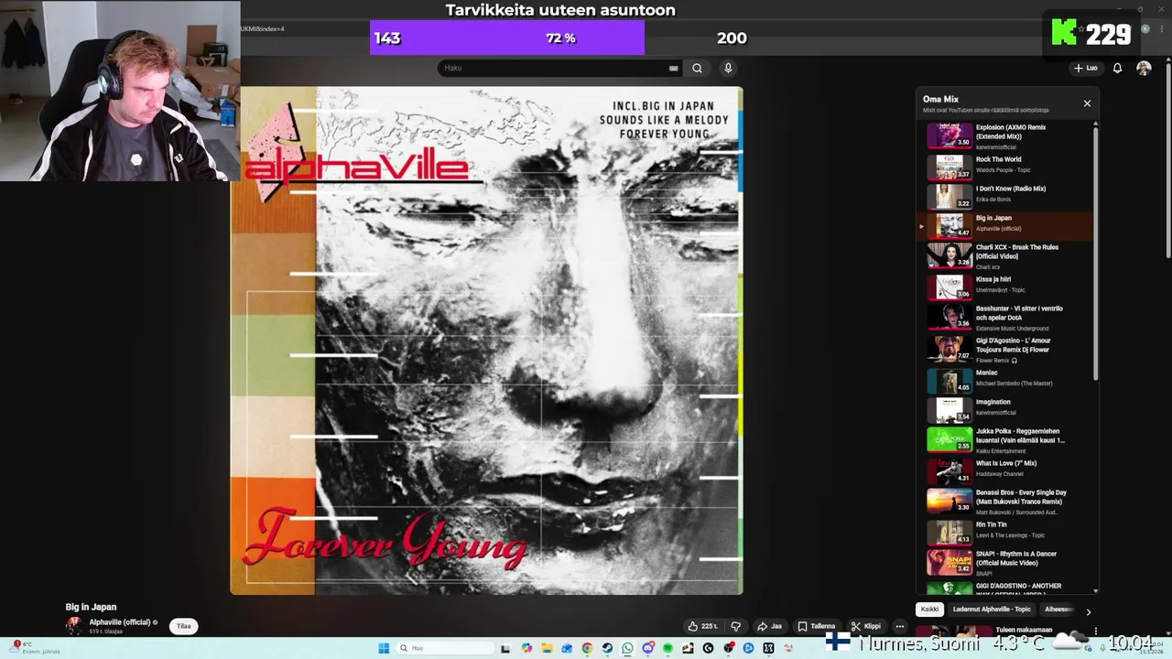1172x659 pixels.
Task: Select Ladannut Alphaville - Topic chip
Action: 992,610
